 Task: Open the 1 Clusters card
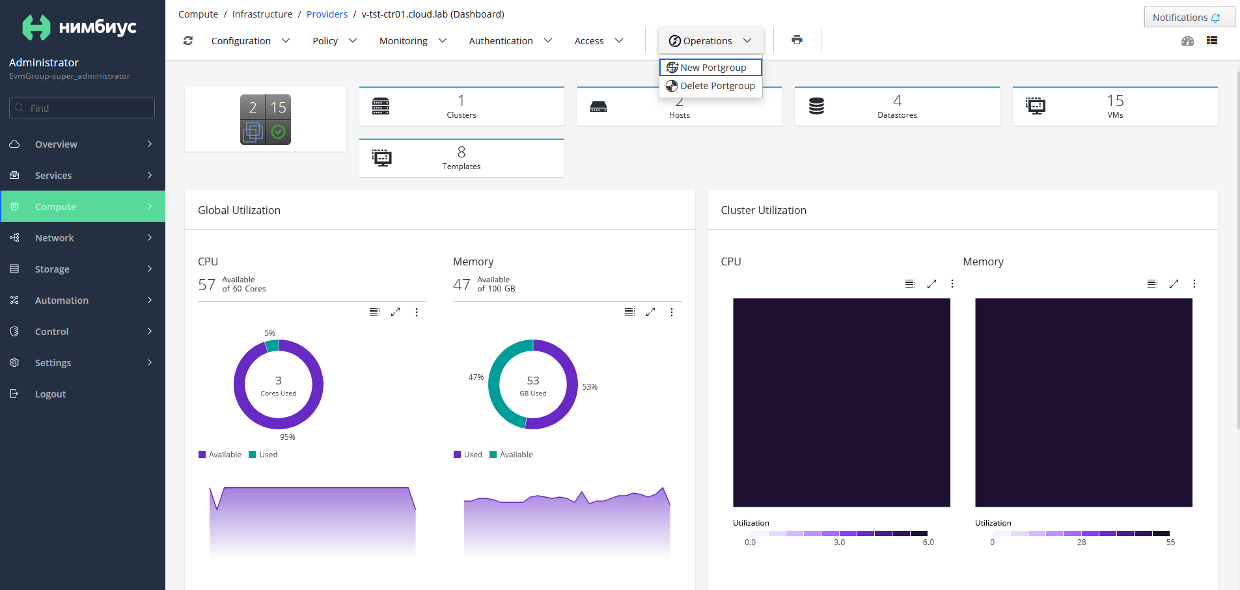(x=462, y=106)
